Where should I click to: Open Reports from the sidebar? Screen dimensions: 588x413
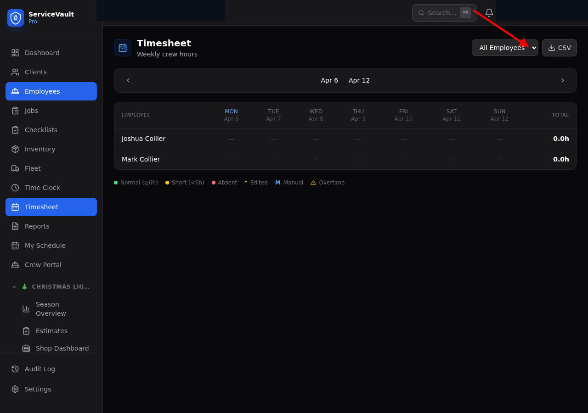click(x=37, y=226)
